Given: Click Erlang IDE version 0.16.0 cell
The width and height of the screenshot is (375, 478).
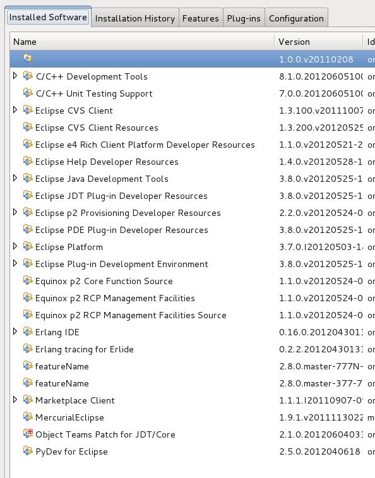Looking at the screenshot, I should pyautogui.click(x=321, y=332).
